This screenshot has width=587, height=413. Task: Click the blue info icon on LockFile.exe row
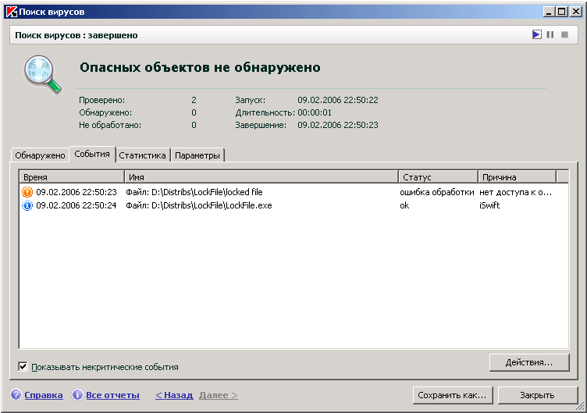[x=27, y=205]
